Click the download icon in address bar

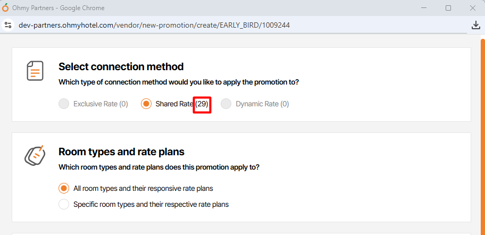[x=475, y=25]
